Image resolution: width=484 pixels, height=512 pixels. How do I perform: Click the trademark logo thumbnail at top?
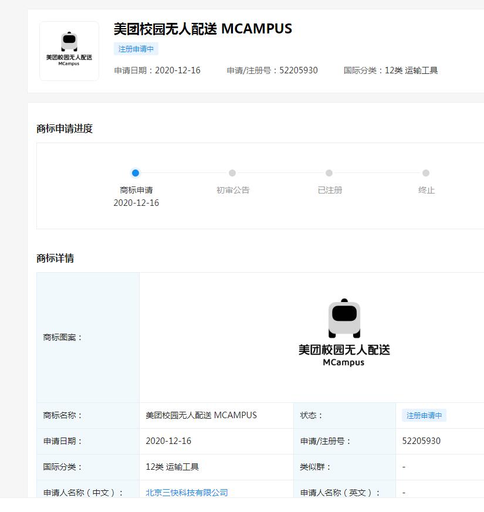click(x=69, y=51)
